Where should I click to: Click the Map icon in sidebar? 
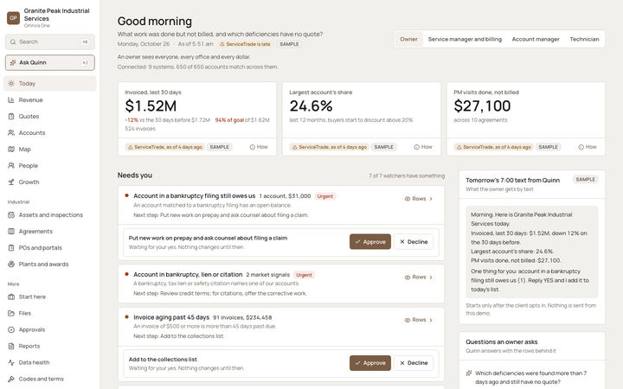[11, 150]
